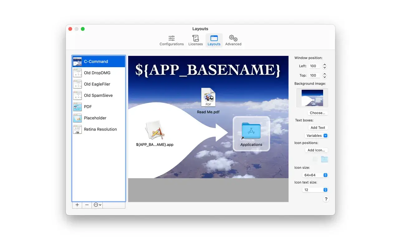The image size is (401, 251).
Task: Select the Retina Resolution layout
Action: click(x=99, y=129)
